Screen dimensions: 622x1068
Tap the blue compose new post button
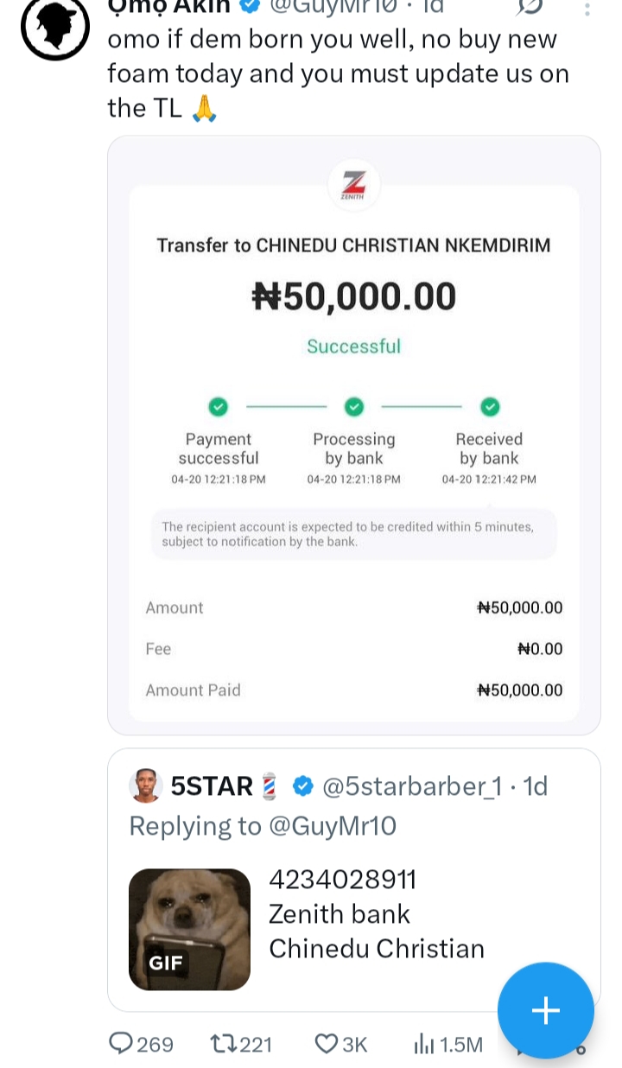coord(545,1010)
